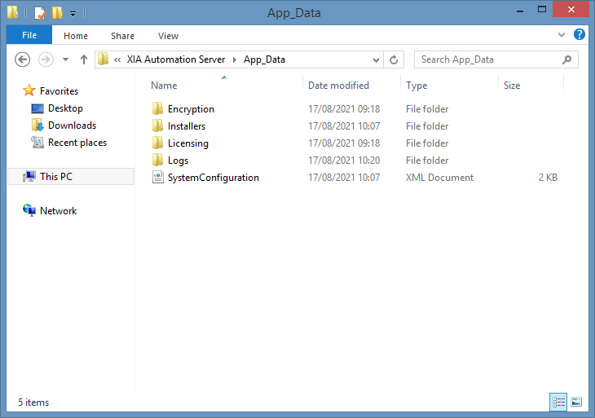Image resolution: width=595 pixels, height=418 pixels.
Task: Click the Logs folder icon
Action: (157, 160)
